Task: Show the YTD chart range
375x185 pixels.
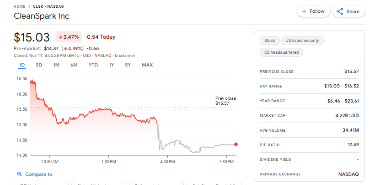Action: tap(93, 65)
